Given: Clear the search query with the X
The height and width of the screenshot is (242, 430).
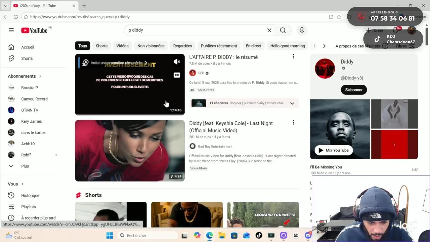Looking at the screenshot, I should pos(269,30).
